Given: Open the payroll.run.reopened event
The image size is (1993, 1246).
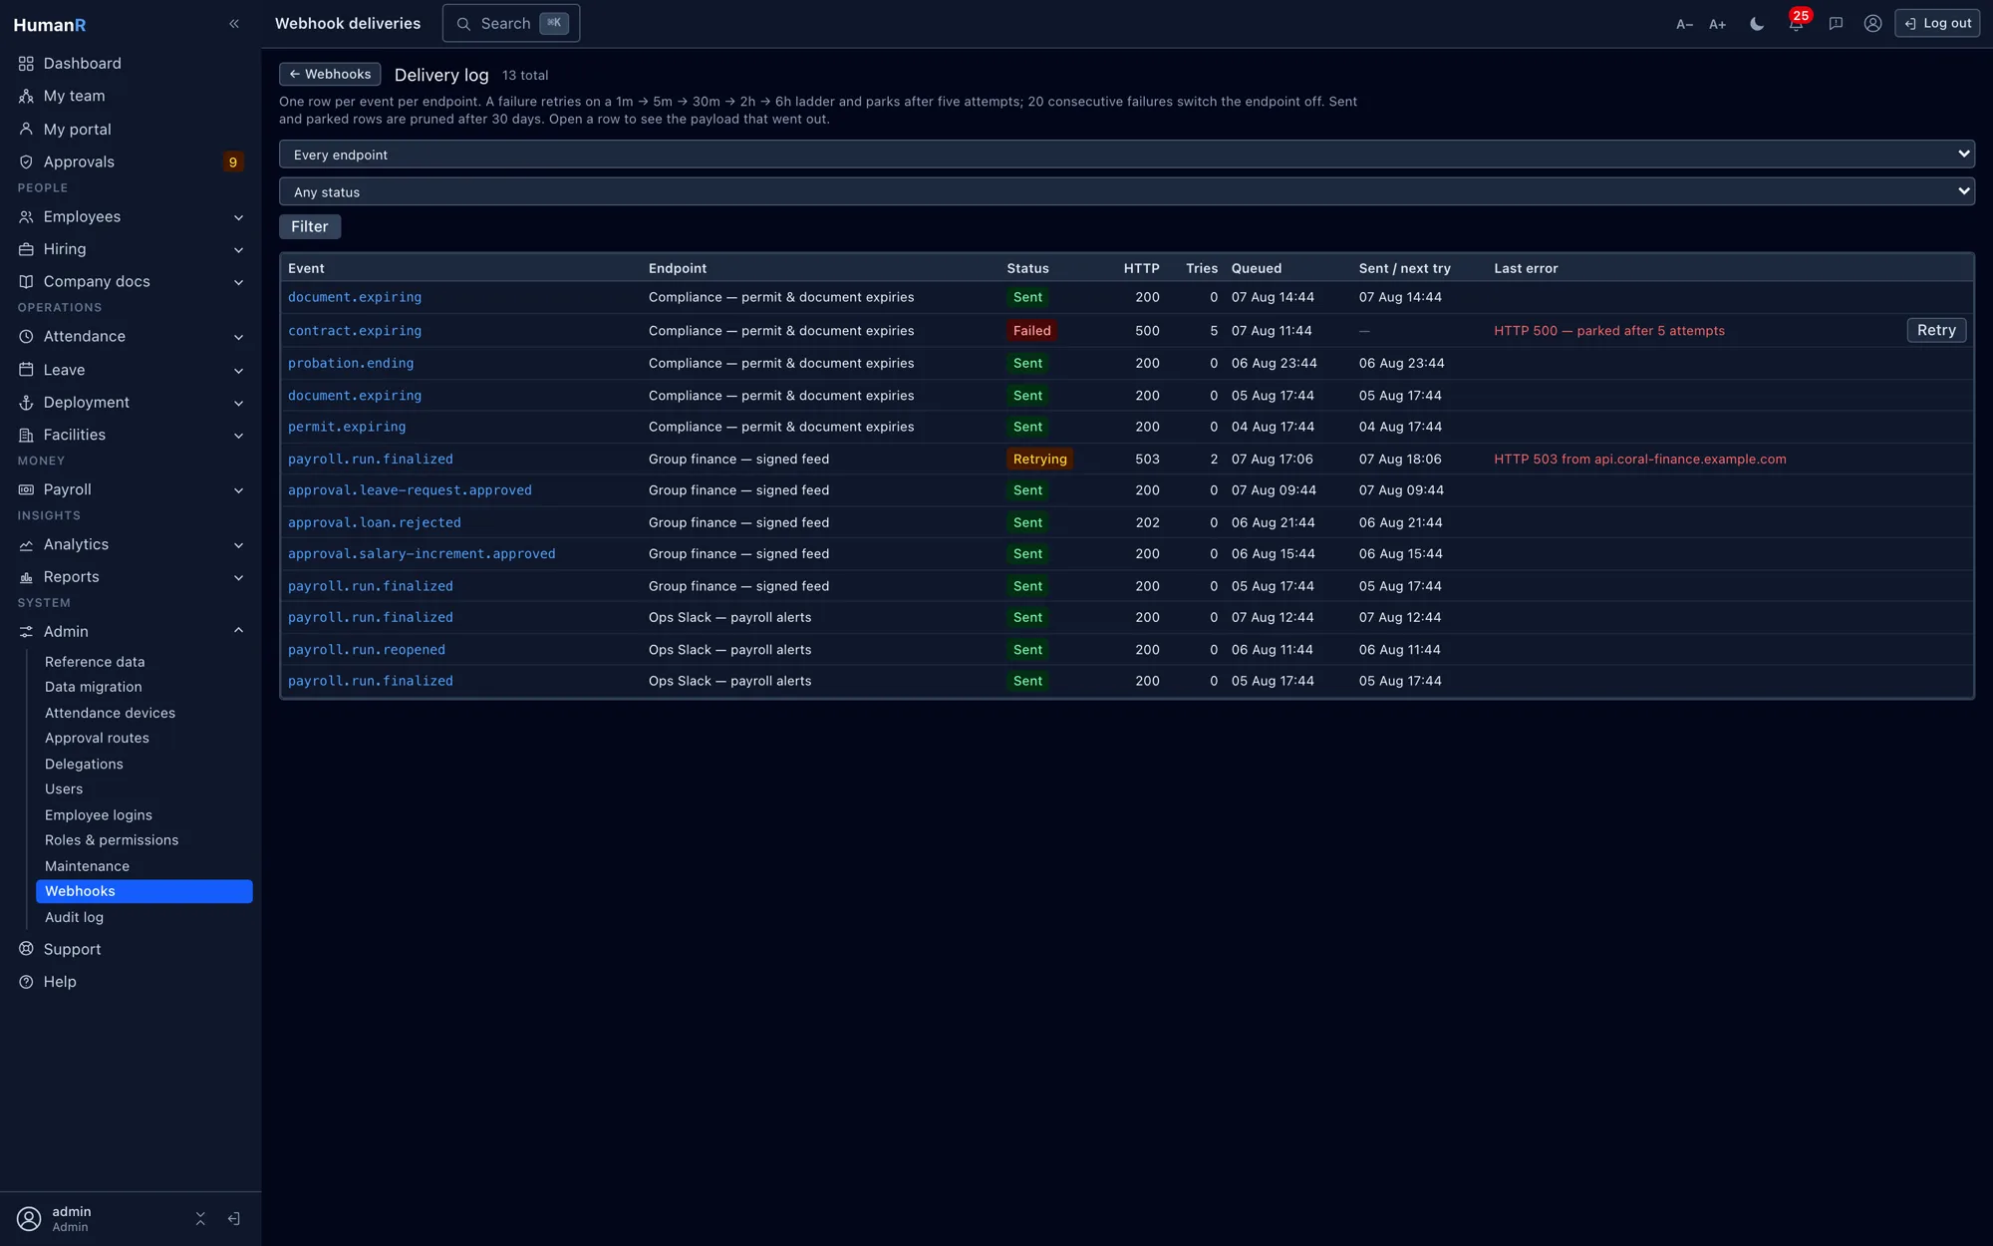Looking at the screenshot, I should pos(367,650).
